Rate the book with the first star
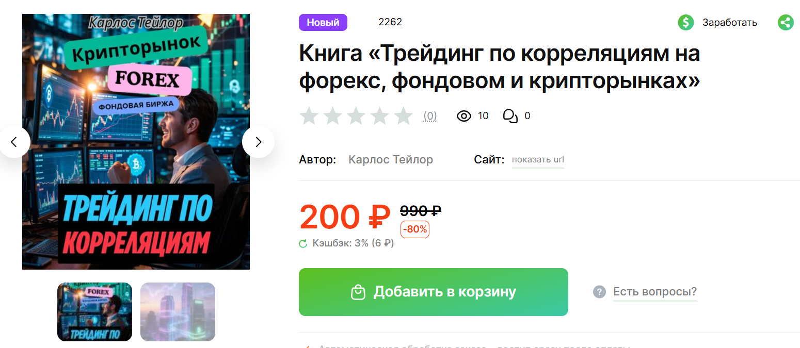800x348 pixels. 309,116
